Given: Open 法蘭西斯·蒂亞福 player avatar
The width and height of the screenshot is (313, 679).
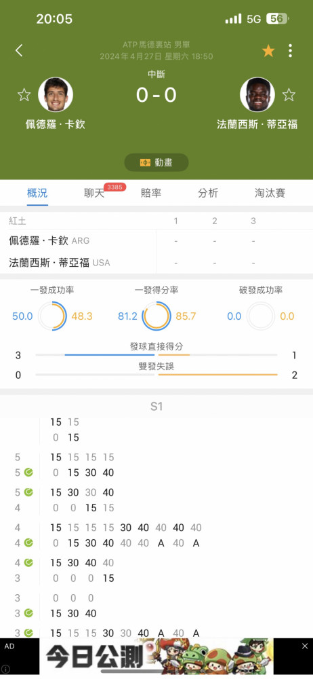Looking at the screenshot, I should coord(257,94).
